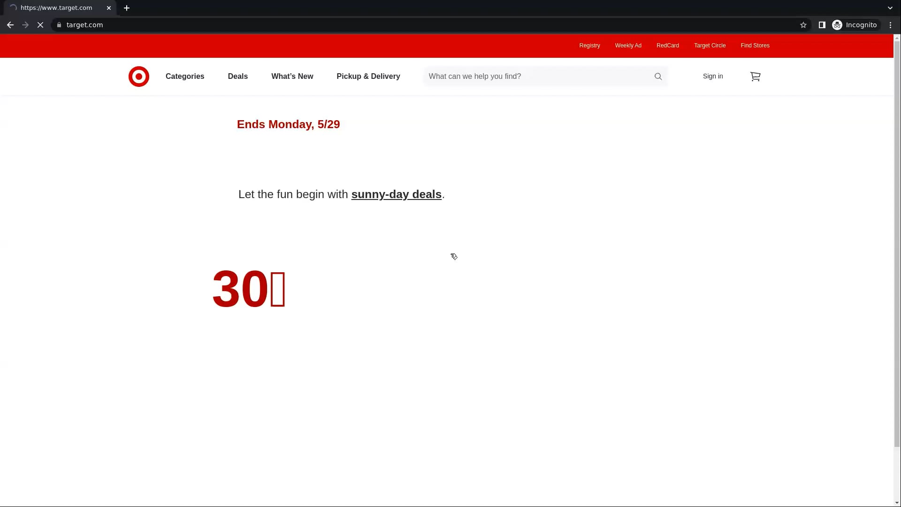The width and height of the screenshot is (901, 507).
Task: Click the forward navigation arrow
Action: click(25, 25)
